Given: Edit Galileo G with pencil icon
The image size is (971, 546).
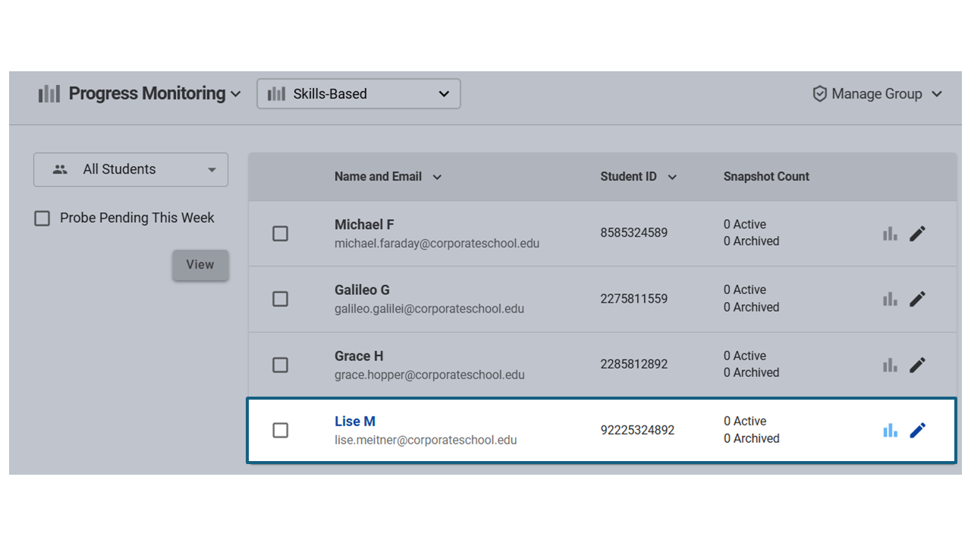Looking at the screenshot, I should pos(917,299).
